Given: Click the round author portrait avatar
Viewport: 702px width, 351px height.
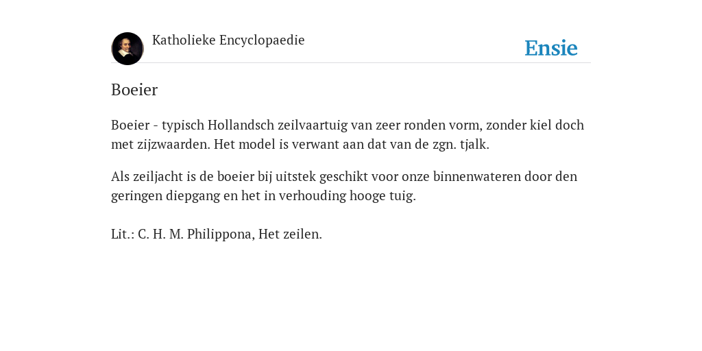Looking at the screenshot, I should coord(127,49).
